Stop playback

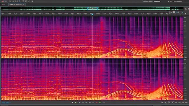coord(72,102)
